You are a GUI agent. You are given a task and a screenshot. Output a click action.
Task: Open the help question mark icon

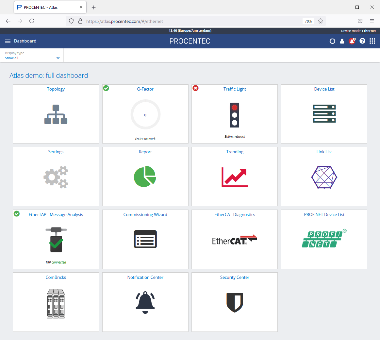point(362,41)
